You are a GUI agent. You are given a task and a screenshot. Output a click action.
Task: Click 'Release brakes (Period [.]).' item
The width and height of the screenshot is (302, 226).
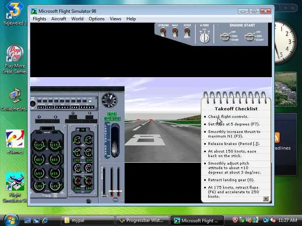pyautogui.click(x=234, y=144)
